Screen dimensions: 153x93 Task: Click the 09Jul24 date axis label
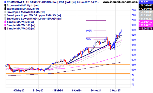tap(77, 90)
